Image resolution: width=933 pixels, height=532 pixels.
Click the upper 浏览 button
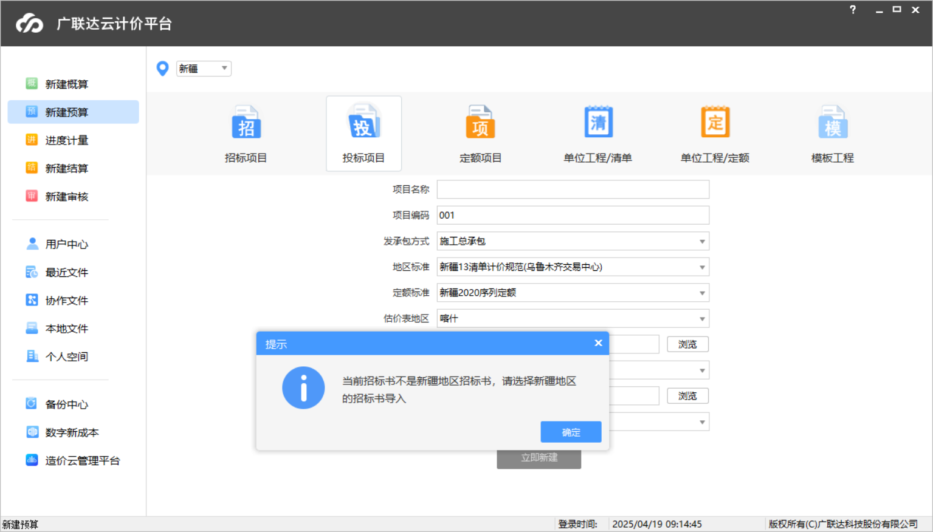[687, 344]
